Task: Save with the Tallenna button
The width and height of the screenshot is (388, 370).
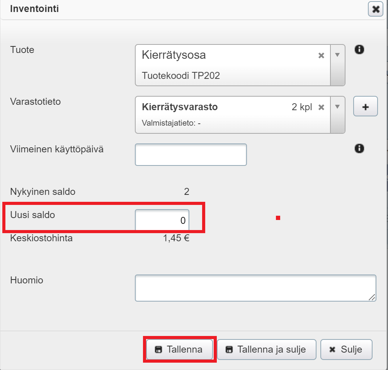Action: pos(179,350)
